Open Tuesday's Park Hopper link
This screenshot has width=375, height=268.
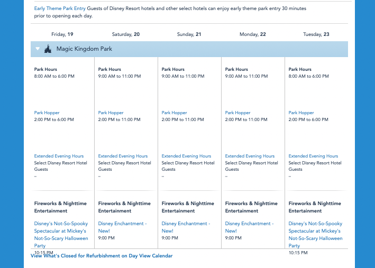(301, 113)
